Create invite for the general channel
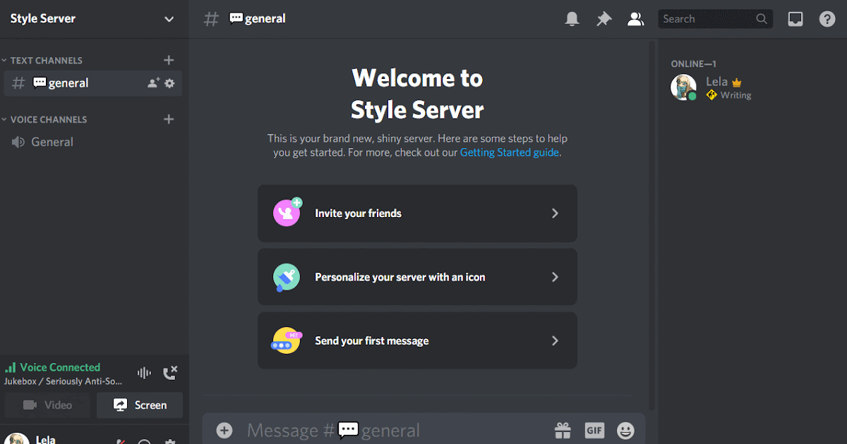Viewport: 847px width, 444px height. tap(153, 83)
